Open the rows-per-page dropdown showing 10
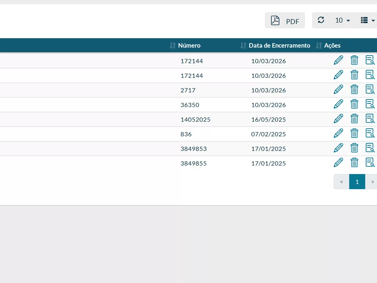 342,20
